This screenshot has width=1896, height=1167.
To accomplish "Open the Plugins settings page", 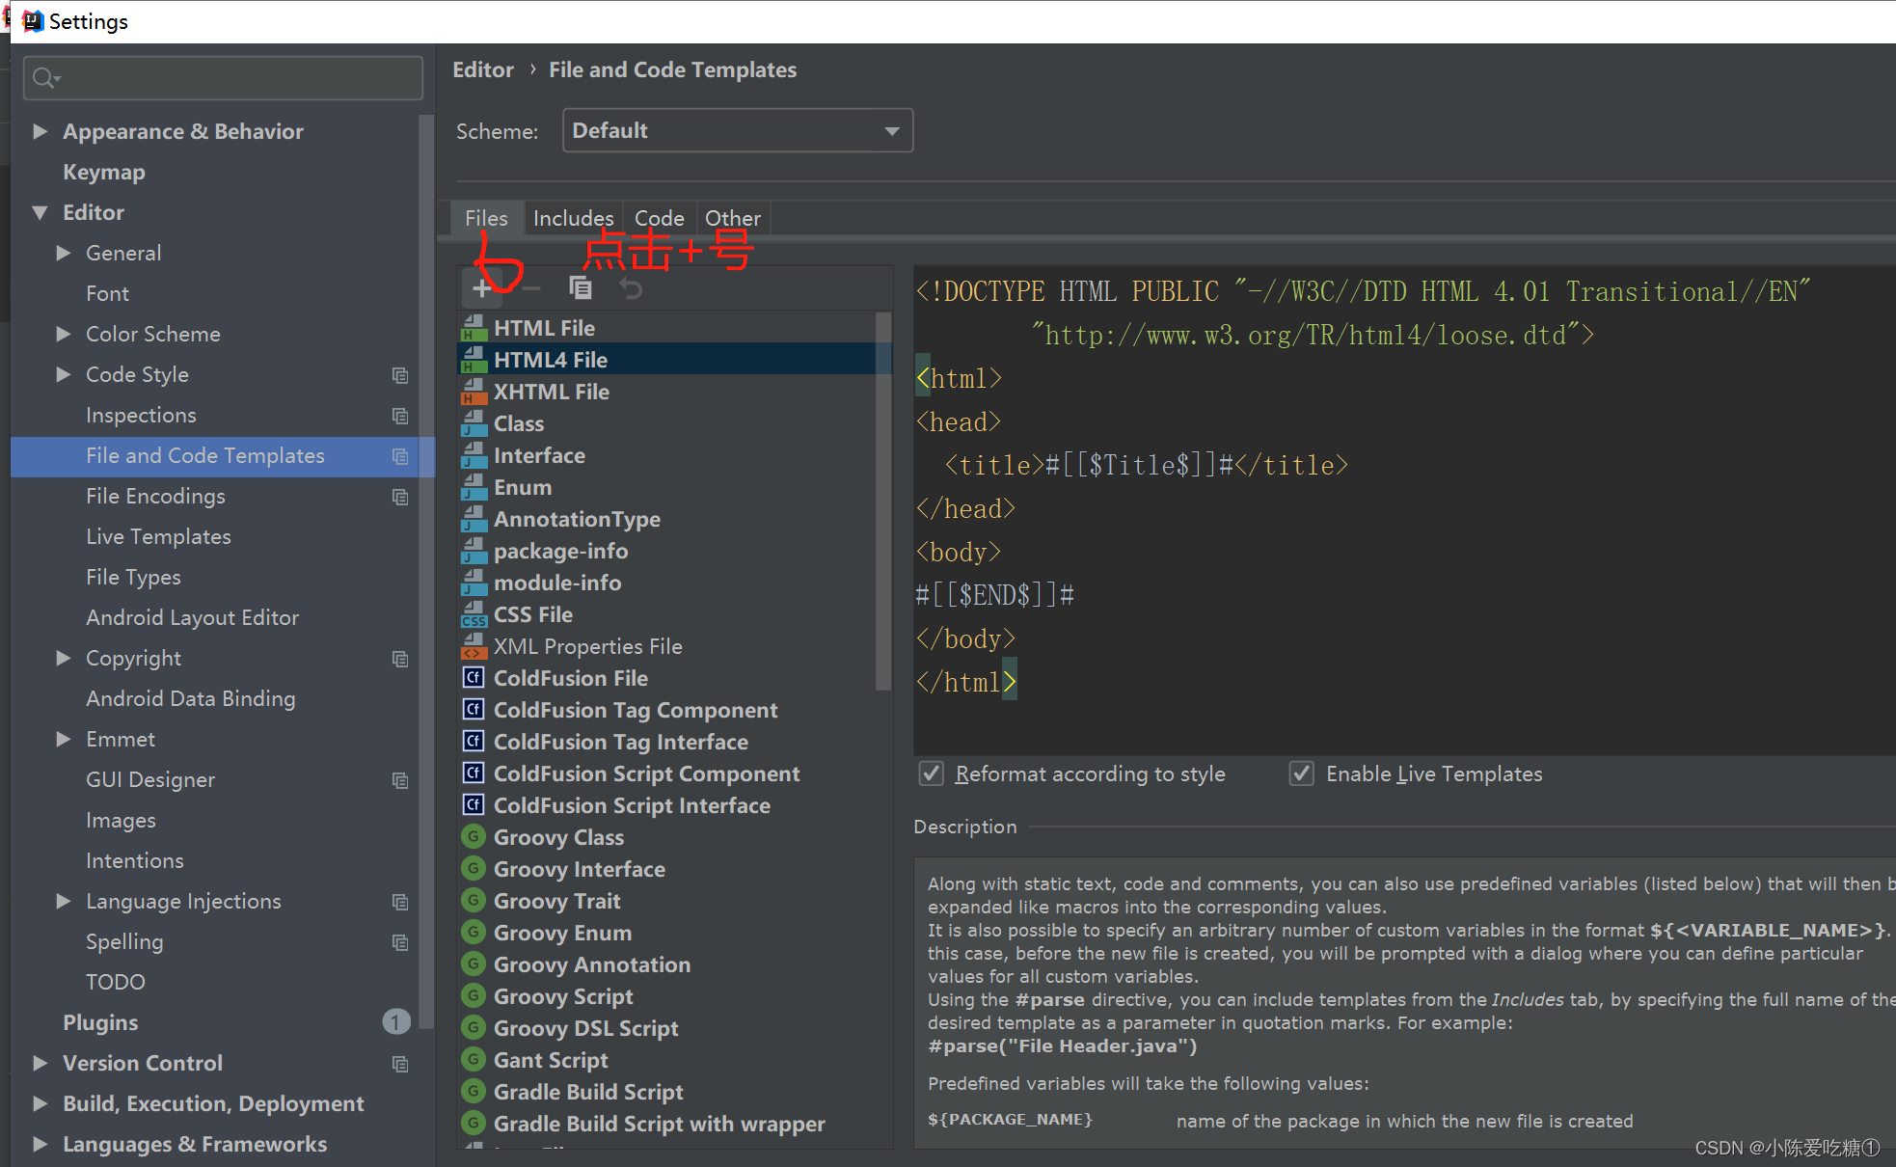I will tap(100, 1022).
